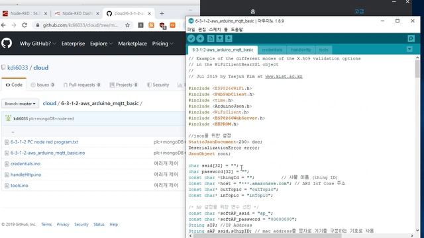The height and width of the screenshot is (238, 424).
Task: Open the cloud repository title link
Action: 41,67
